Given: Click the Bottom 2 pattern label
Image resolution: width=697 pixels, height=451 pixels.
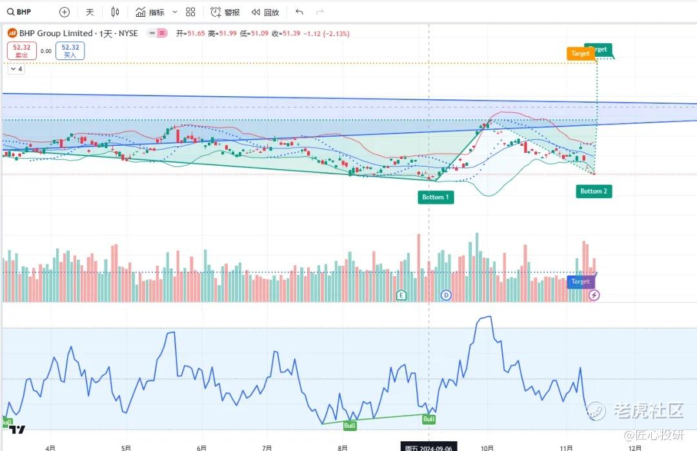Looking at the screenshot, I should [x=594, y=191].
